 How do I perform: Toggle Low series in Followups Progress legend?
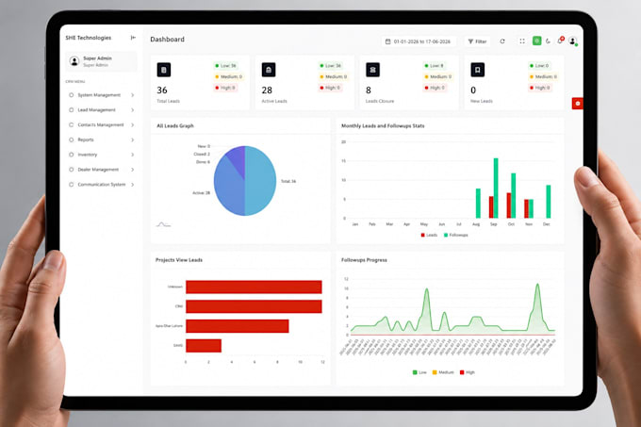point(419,372)
